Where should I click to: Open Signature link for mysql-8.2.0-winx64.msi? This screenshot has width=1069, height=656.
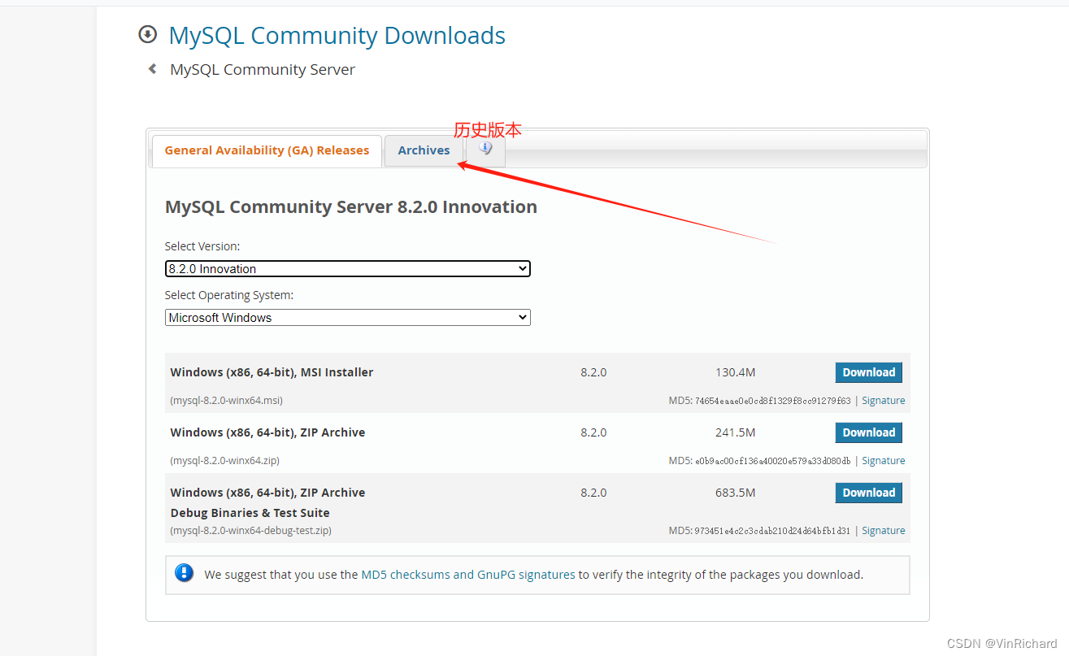click(883, 401)
